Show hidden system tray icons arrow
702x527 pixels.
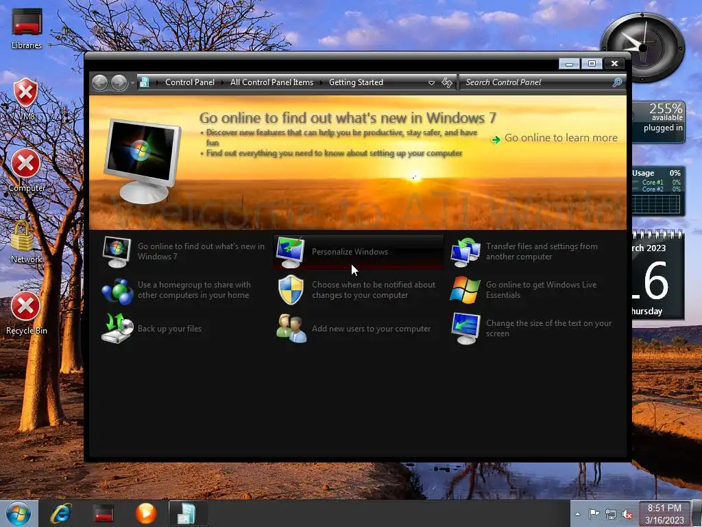tap(577, 514)
